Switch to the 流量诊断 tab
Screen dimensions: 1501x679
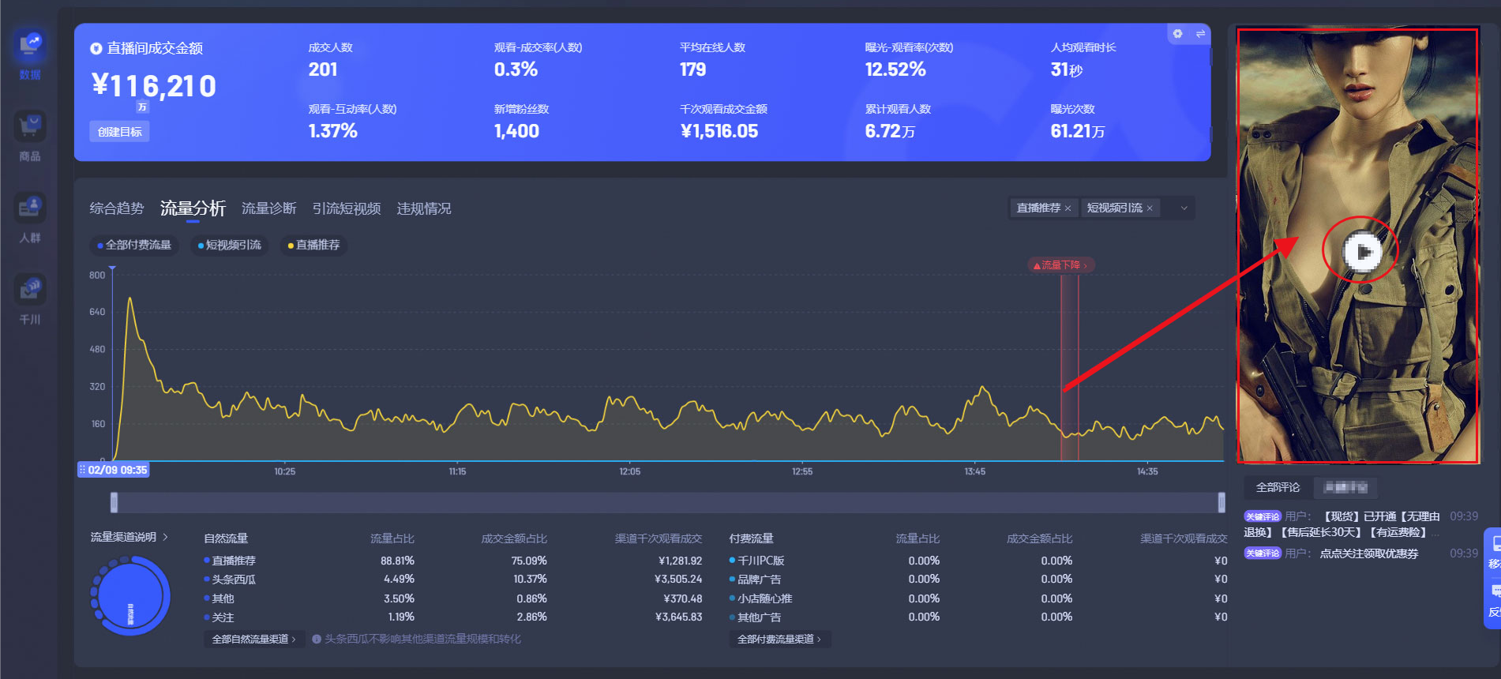click(x=268, y=208)
